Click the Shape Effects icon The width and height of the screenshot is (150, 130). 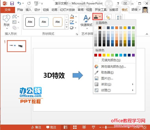[x=72, y=28]
